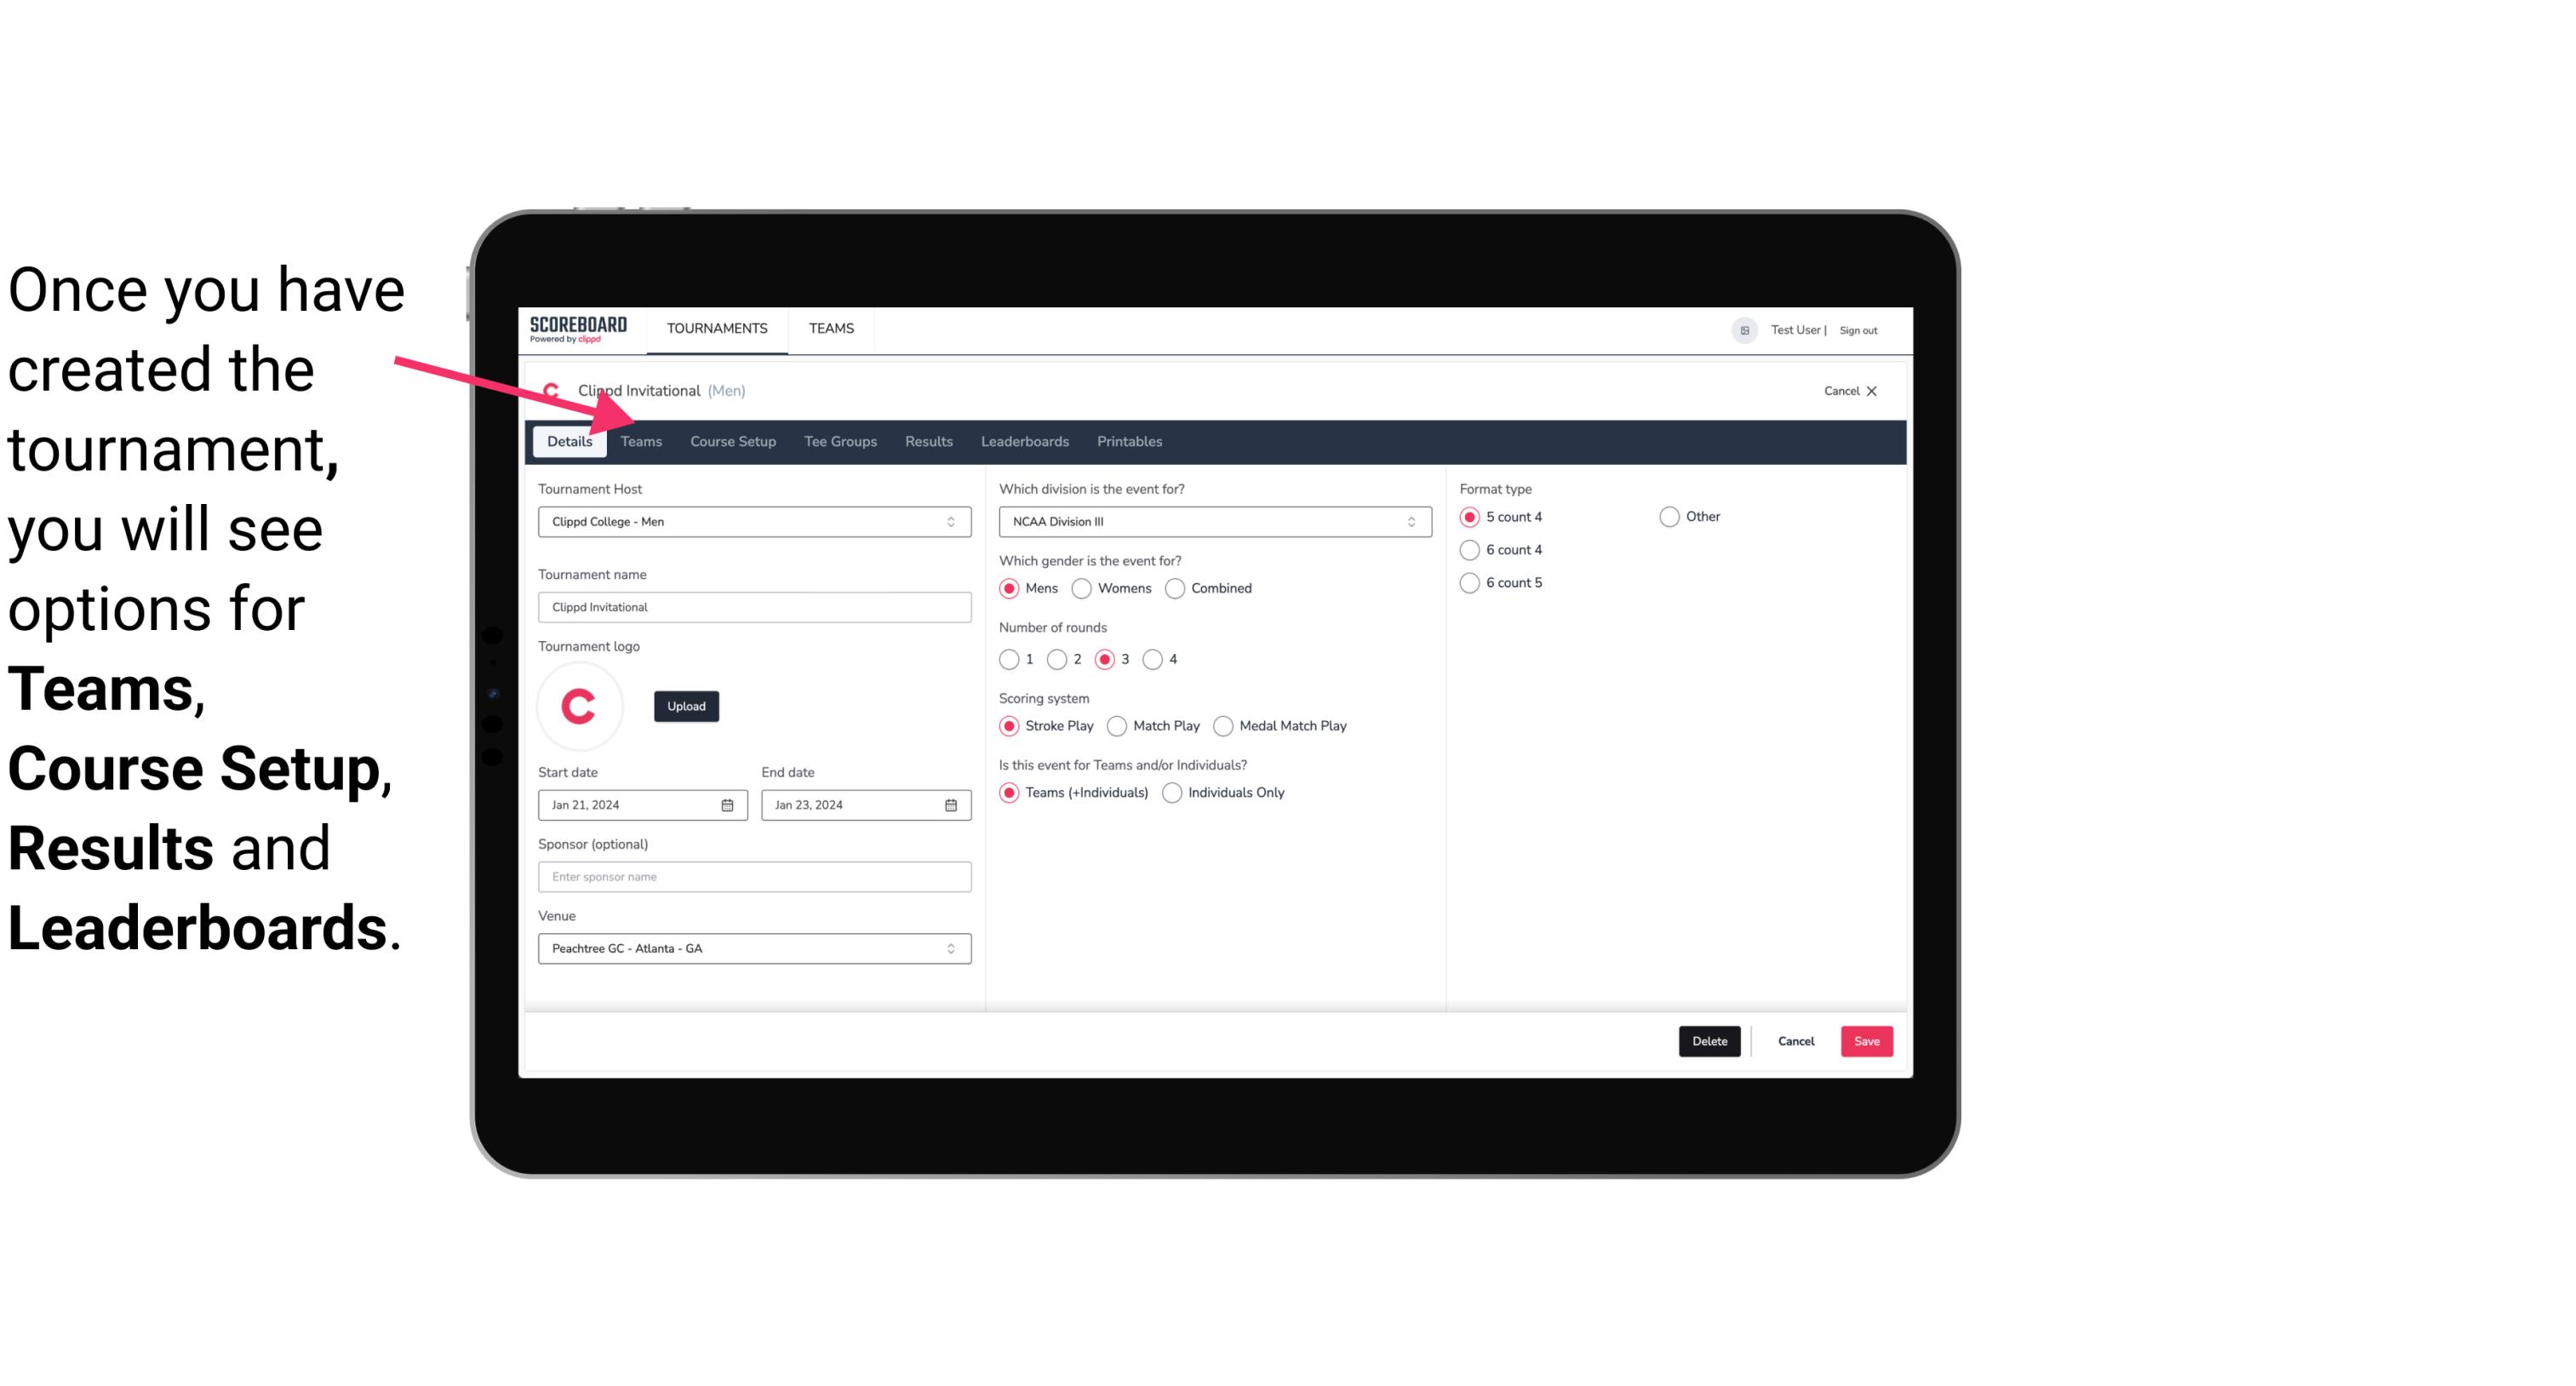Select Womens gender radio button
The image size is (2576, 1386).
pyautogui.click(x=1082, y=587)
